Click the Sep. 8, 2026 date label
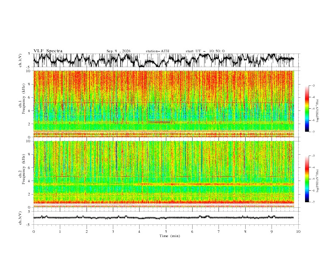Viewport: 336px width, 260px height. click(118, 51)
